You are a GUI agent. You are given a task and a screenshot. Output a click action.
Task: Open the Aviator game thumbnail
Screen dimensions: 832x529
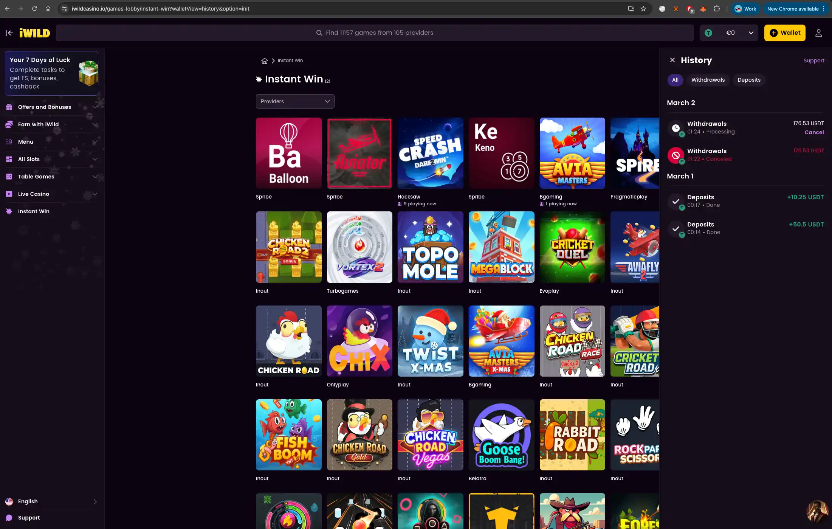click(359, 153)
